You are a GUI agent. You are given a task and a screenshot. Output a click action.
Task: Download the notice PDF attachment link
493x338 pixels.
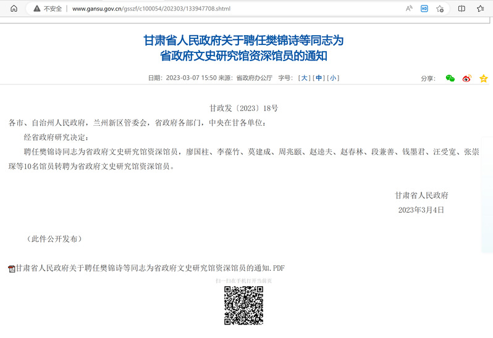(150, 268)
